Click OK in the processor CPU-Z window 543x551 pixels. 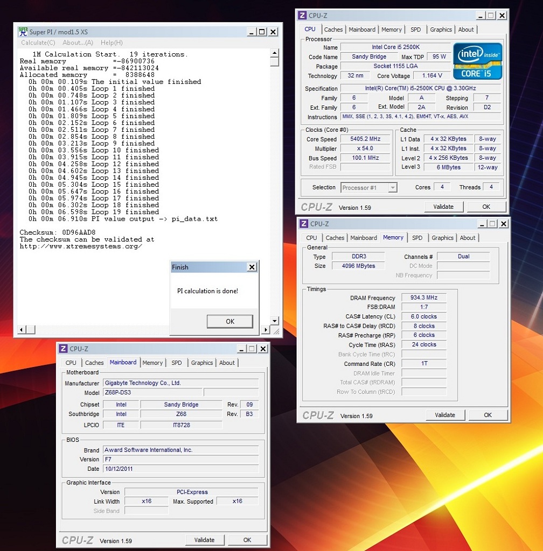(486, 207)
